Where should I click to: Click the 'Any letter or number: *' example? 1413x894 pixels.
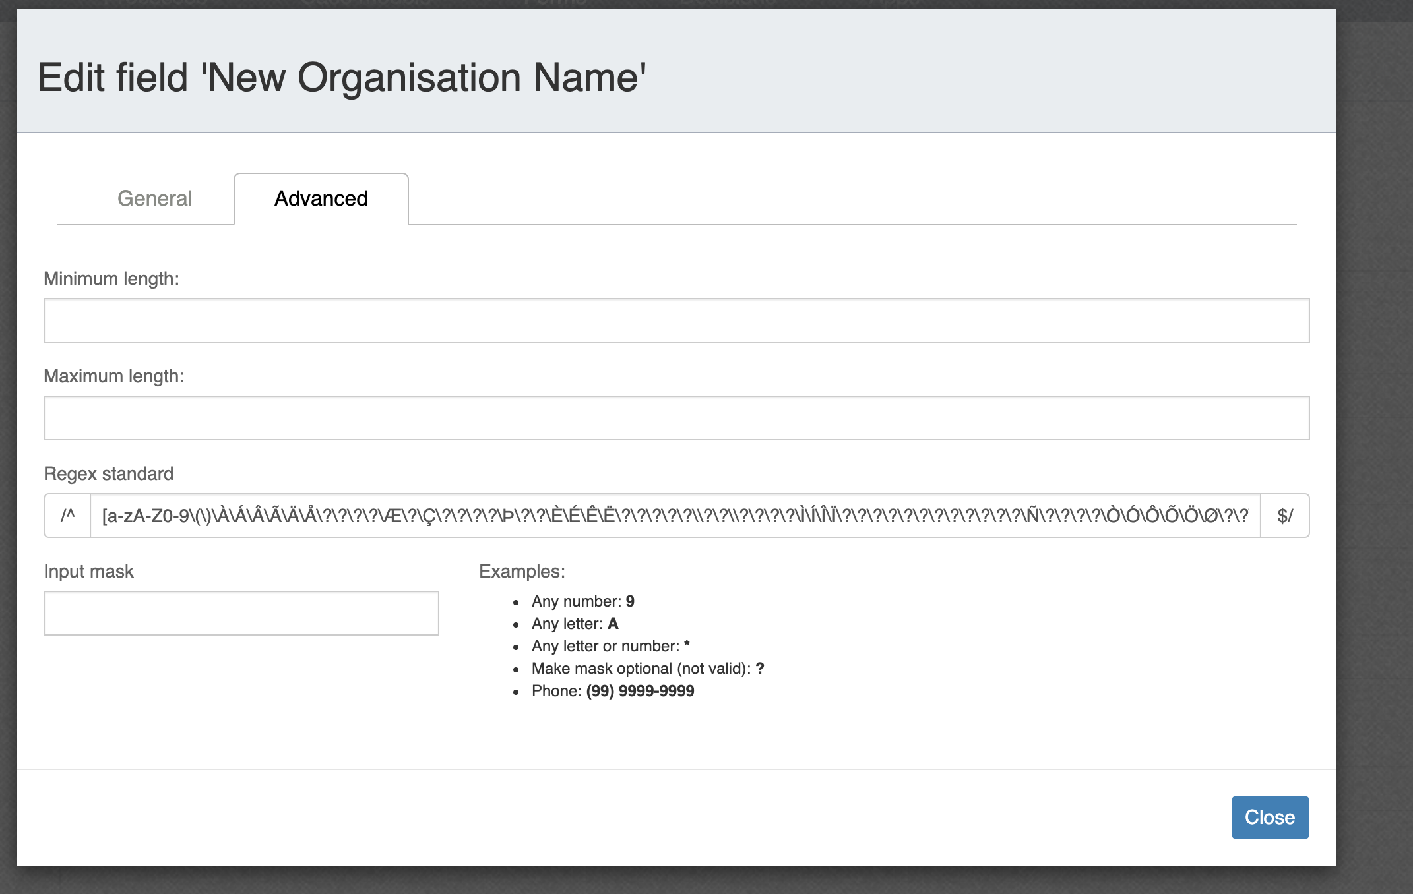tap(611, 646)
